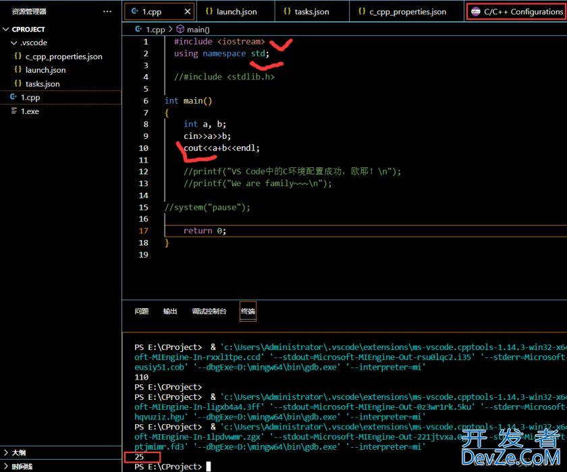
Task: Open the 1.cpp editor tab
Action: click(159, 11)
